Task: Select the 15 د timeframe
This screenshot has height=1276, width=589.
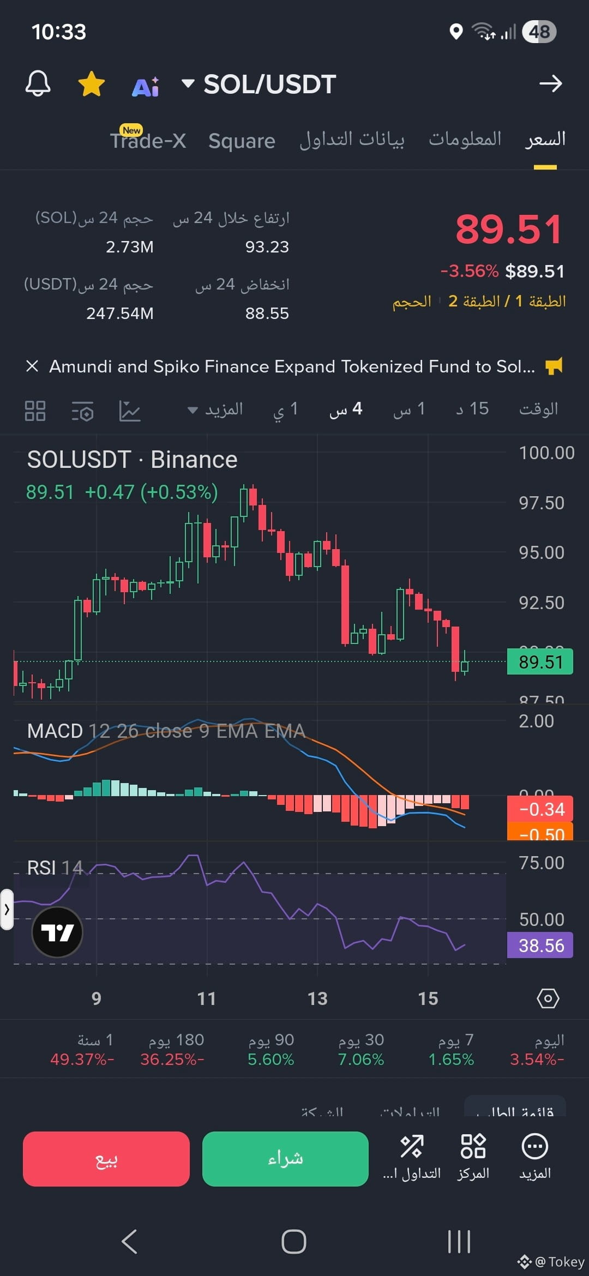Action: click(x=473, y=409)
